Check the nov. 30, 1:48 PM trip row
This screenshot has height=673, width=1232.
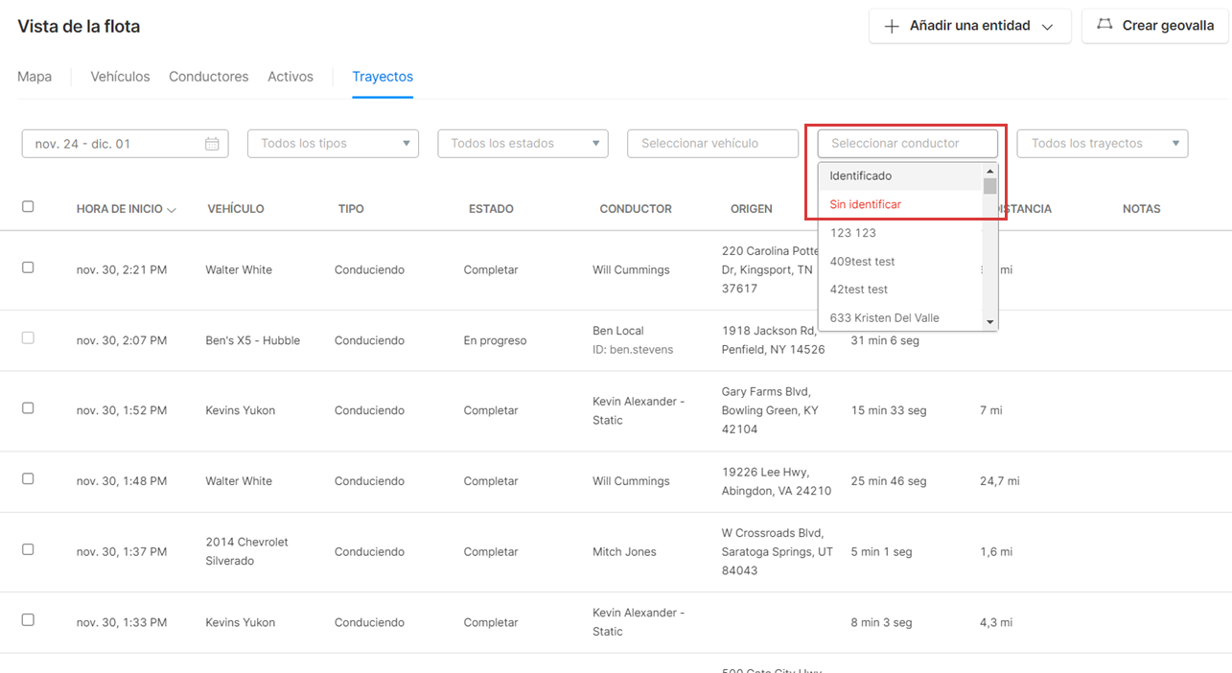[28, 478]
